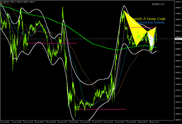Click the 14996.5 price axis label
Image resolution: width=182 pixels, height=124 pixels.
179,8
